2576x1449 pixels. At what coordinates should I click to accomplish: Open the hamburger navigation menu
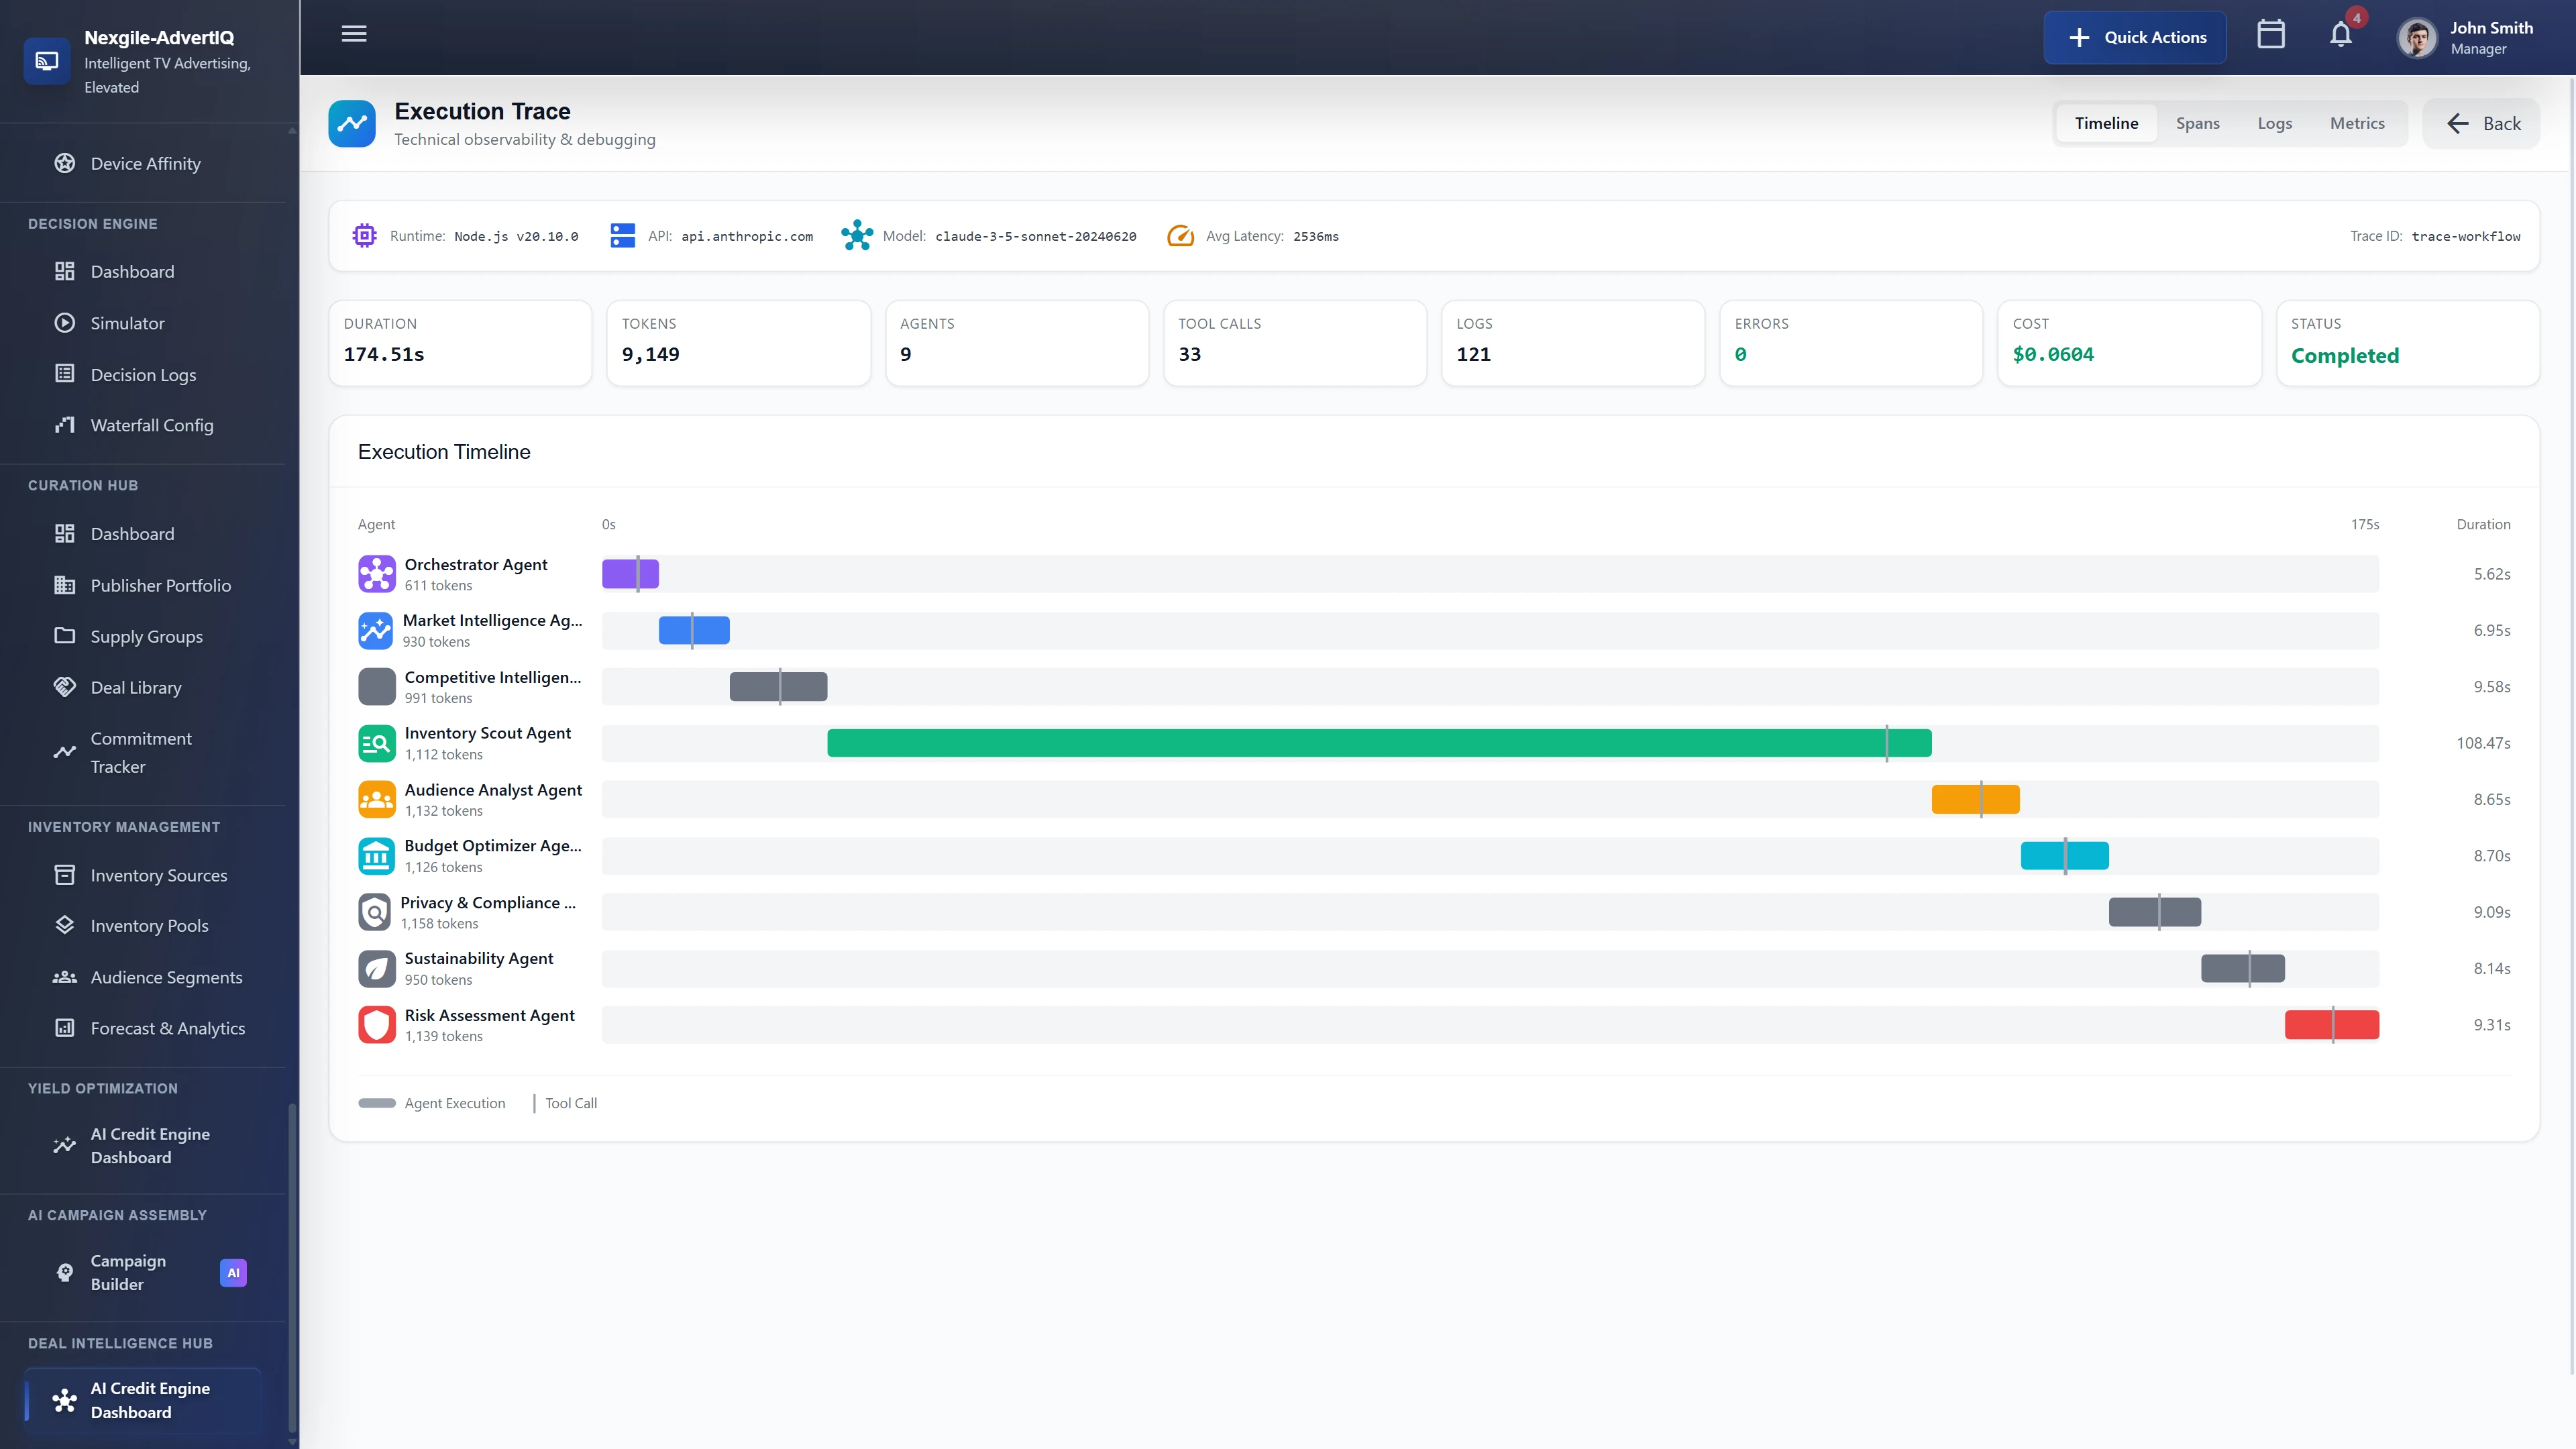pos(353,34)
